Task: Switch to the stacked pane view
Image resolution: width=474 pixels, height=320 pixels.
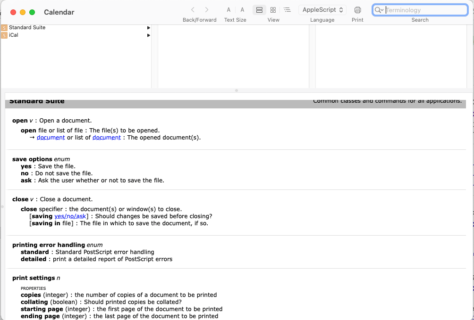Action: pos(259,10)
